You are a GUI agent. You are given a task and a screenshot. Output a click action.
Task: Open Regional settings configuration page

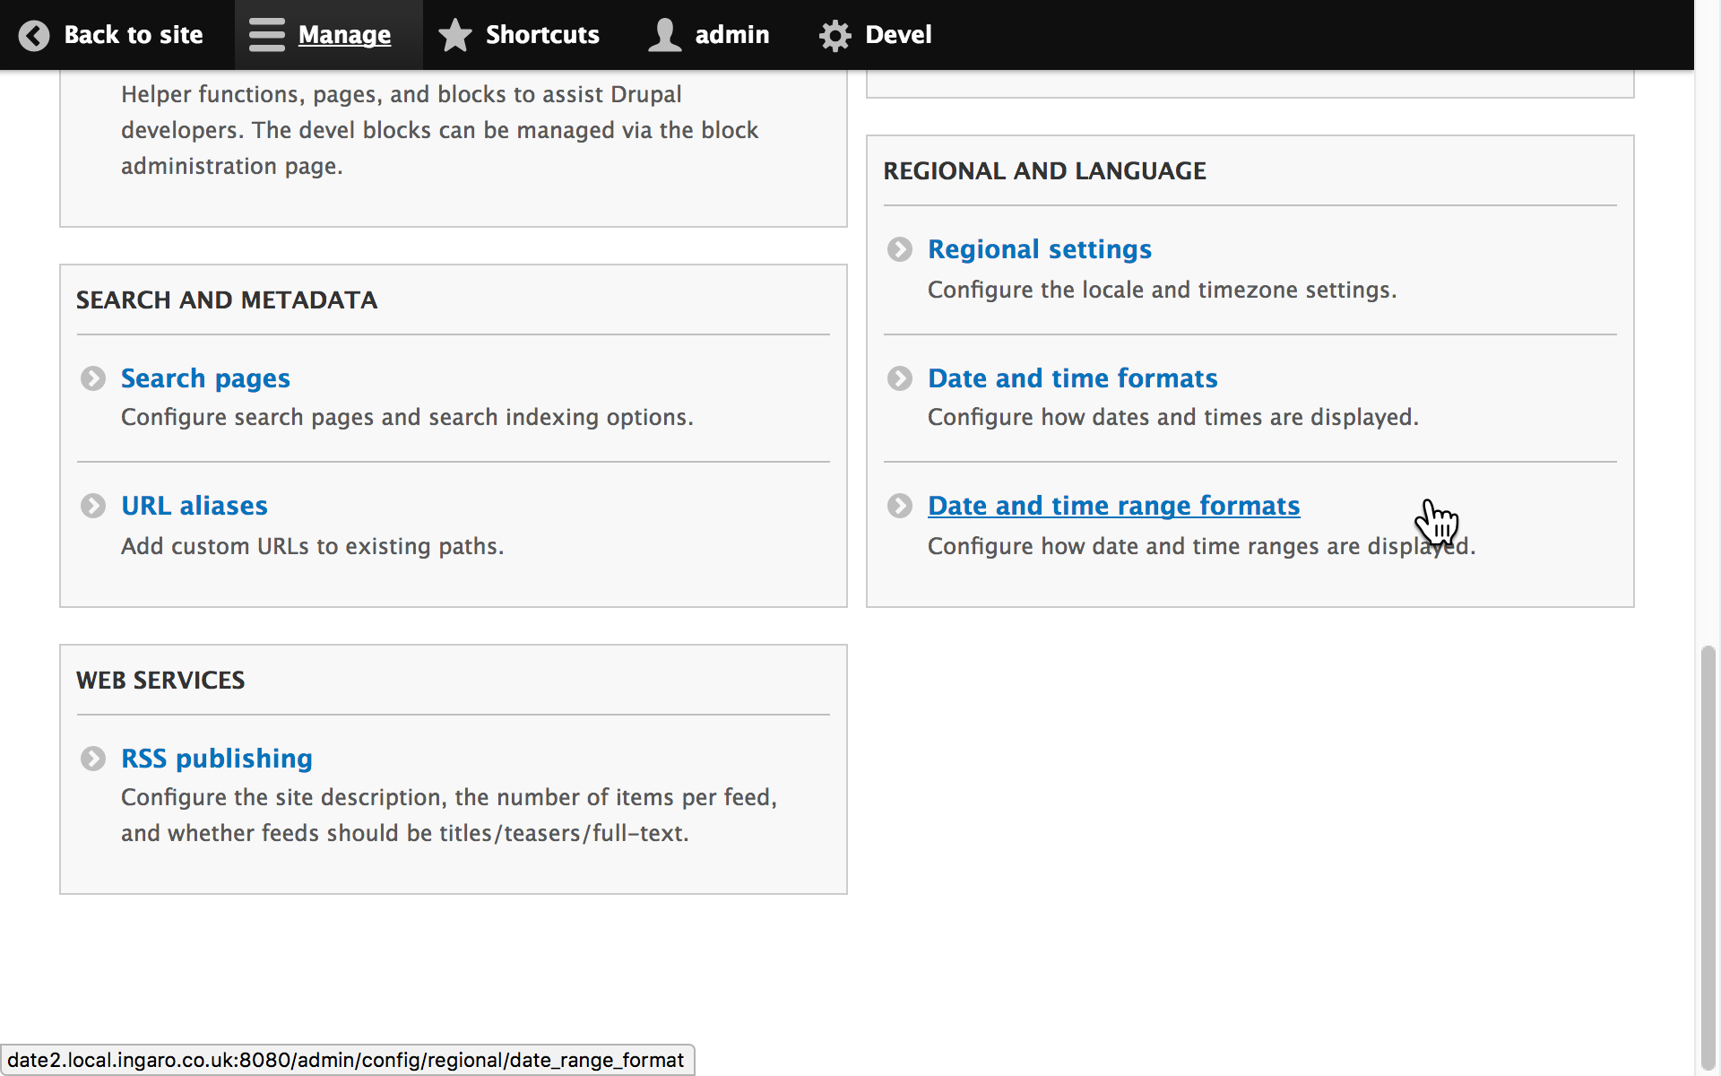[1040, 247]
